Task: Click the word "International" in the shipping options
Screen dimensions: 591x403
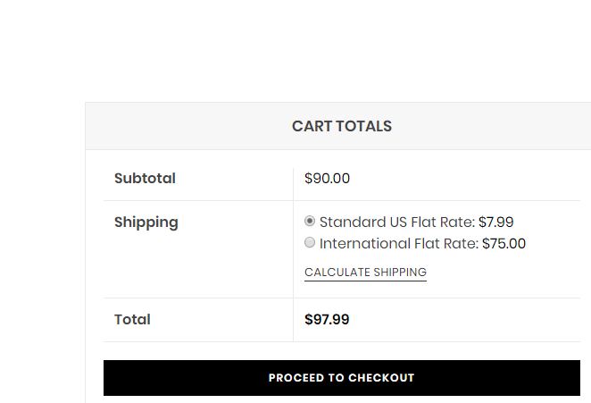Action: click(x=362, y=243)
